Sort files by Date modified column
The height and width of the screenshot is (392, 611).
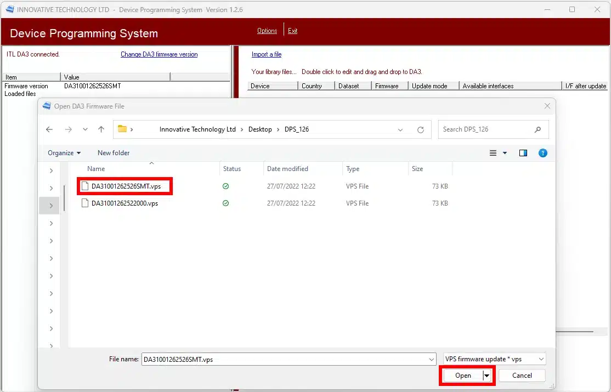click(287, 169)
